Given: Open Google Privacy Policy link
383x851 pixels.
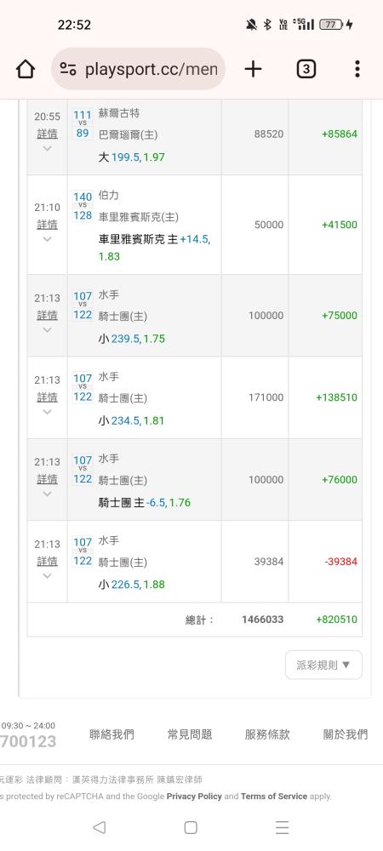Looking at the screenshot, I should 194,797.
